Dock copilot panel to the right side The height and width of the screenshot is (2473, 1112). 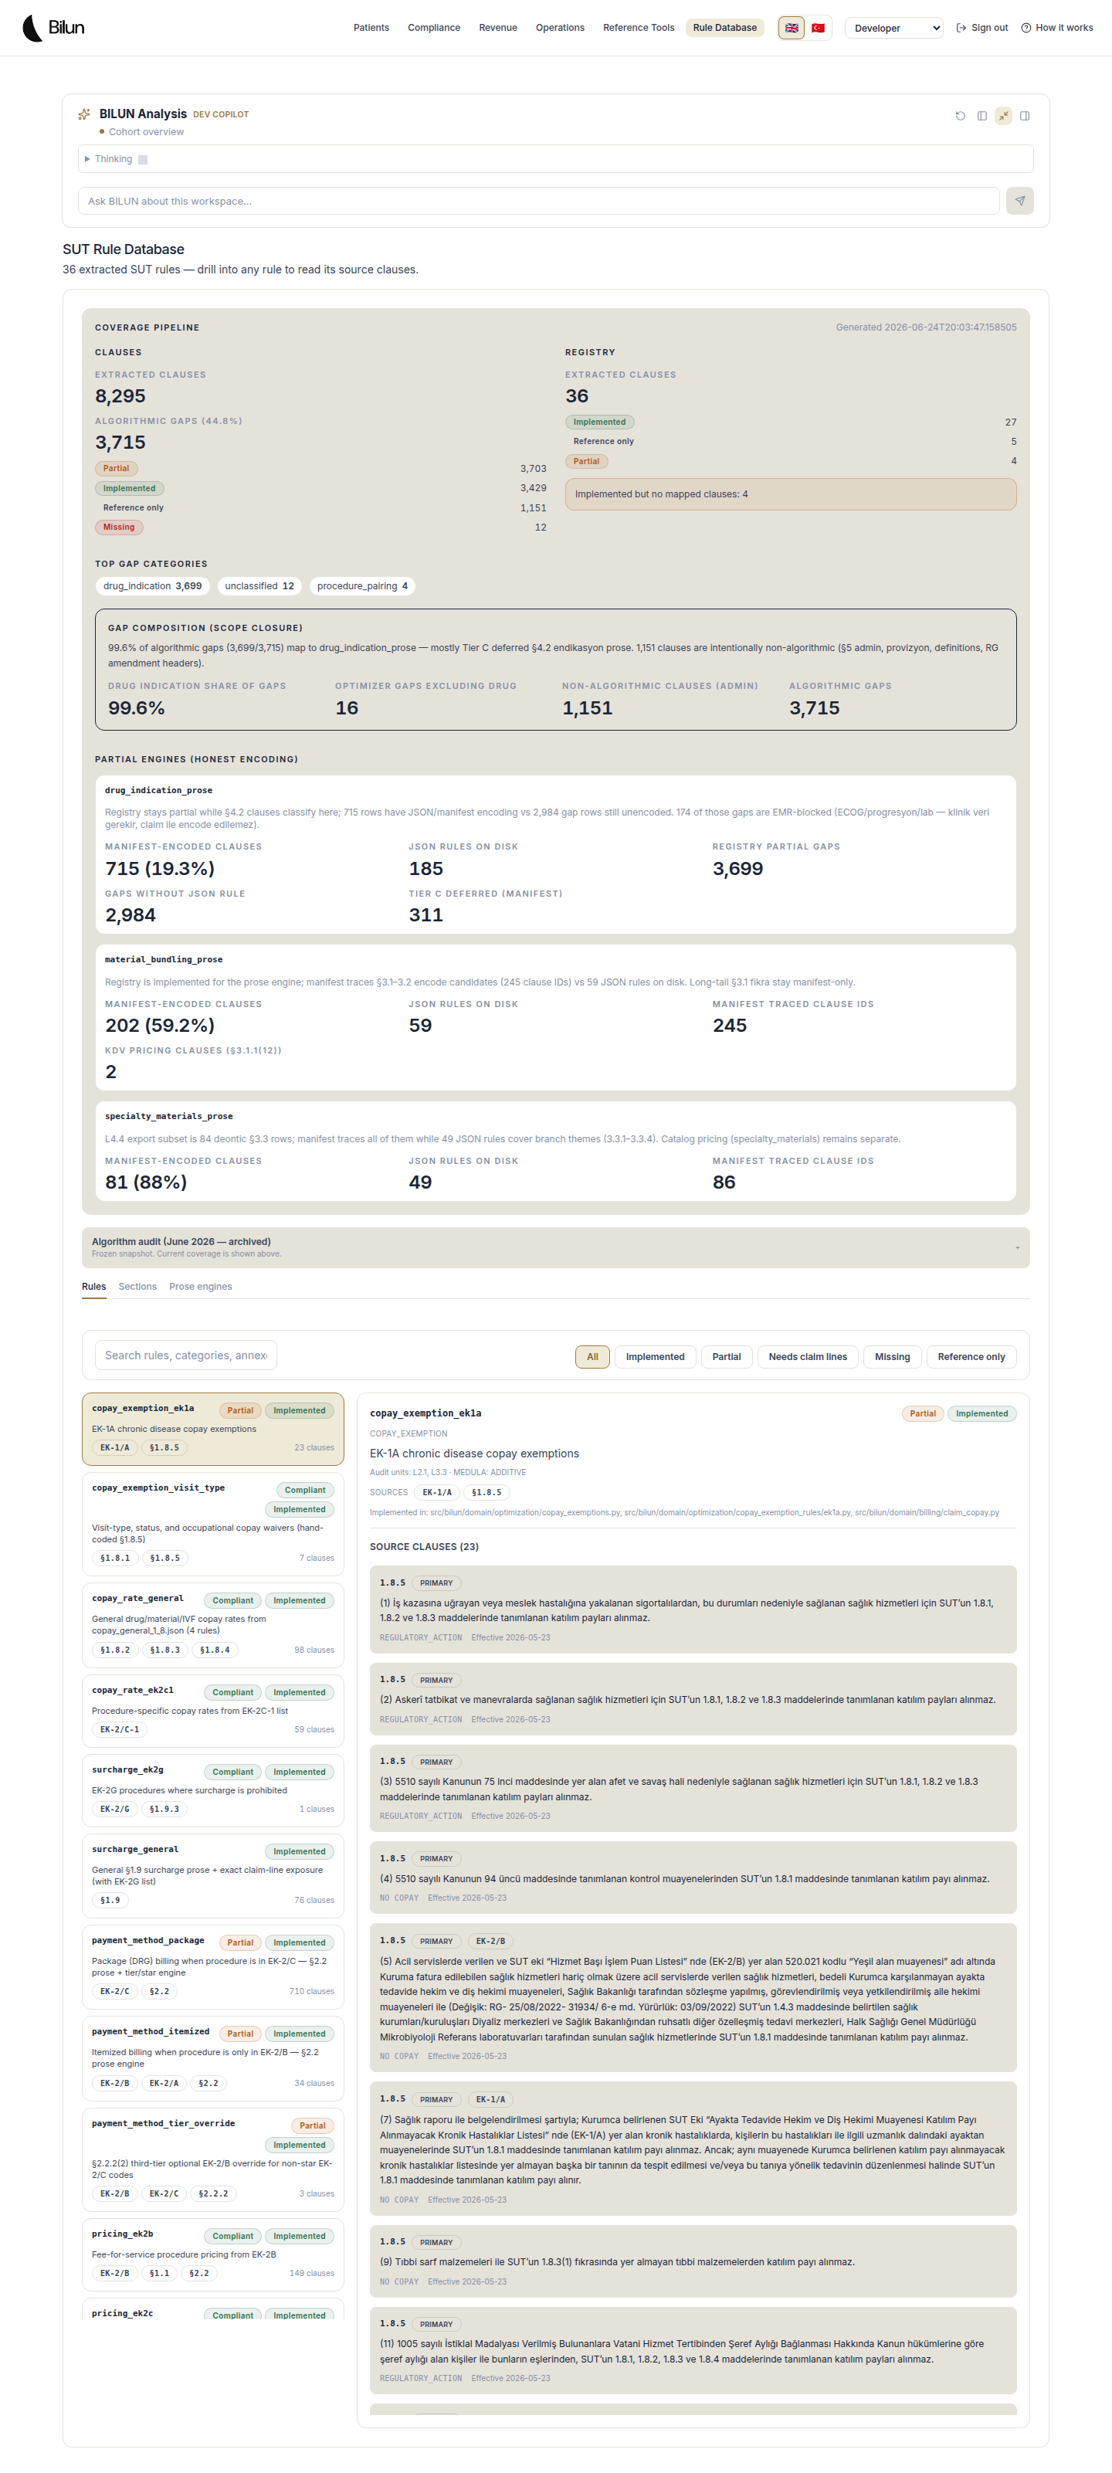tap(1025, 116)
